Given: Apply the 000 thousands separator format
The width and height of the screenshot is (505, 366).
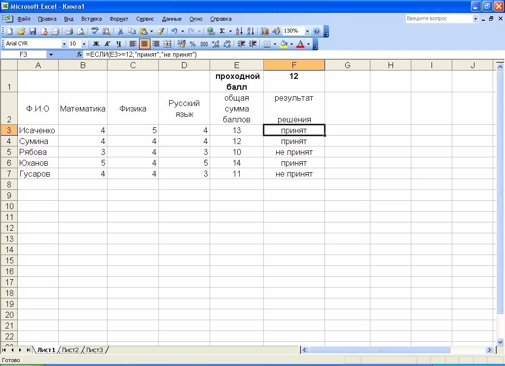Looking at the screenshot, I should coord(204,44).
